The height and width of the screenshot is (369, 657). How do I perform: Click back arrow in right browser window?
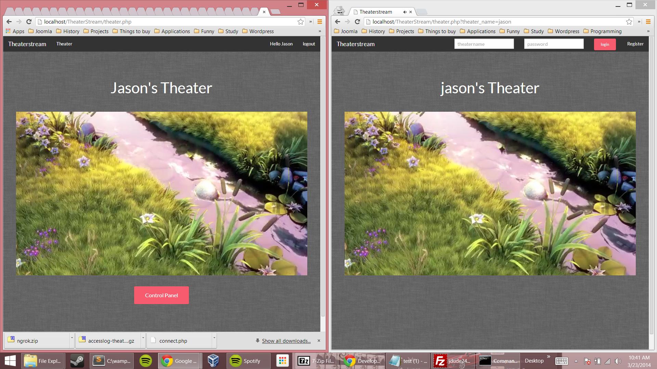pyautogui.click(x=337, y=22)
